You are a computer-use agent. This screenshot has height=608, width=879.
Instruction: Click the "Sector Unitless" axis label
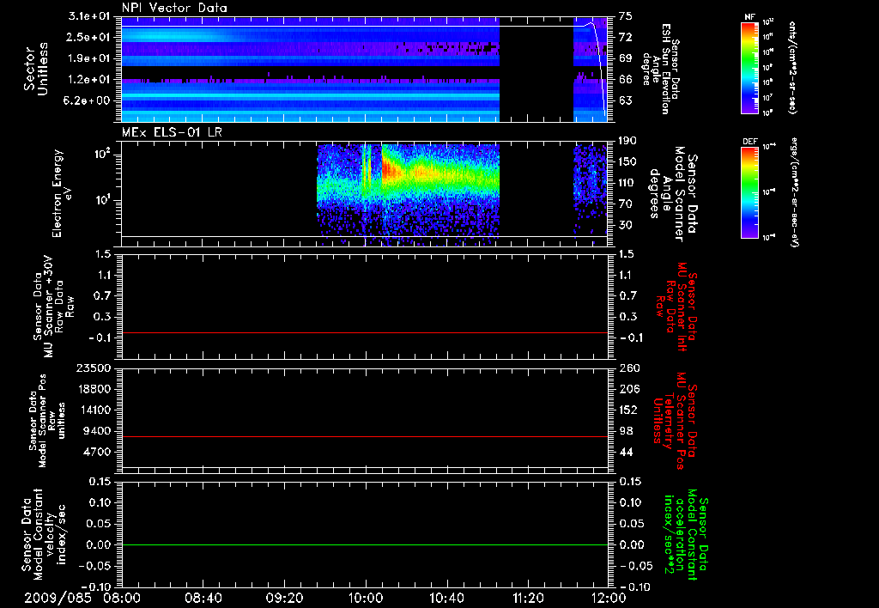[x=36, y=69]
